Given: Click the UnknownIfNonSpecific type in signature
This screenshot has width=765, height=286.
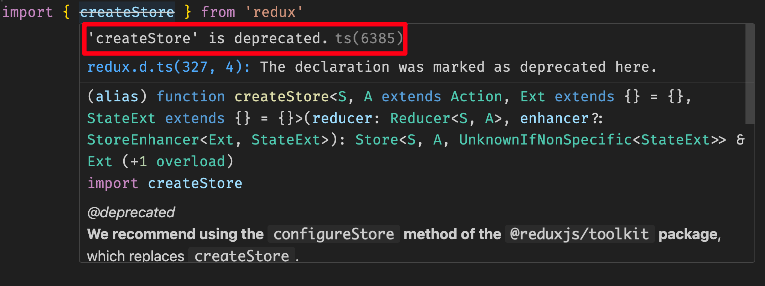Looking at the screenshot, I should click(546, 140).
